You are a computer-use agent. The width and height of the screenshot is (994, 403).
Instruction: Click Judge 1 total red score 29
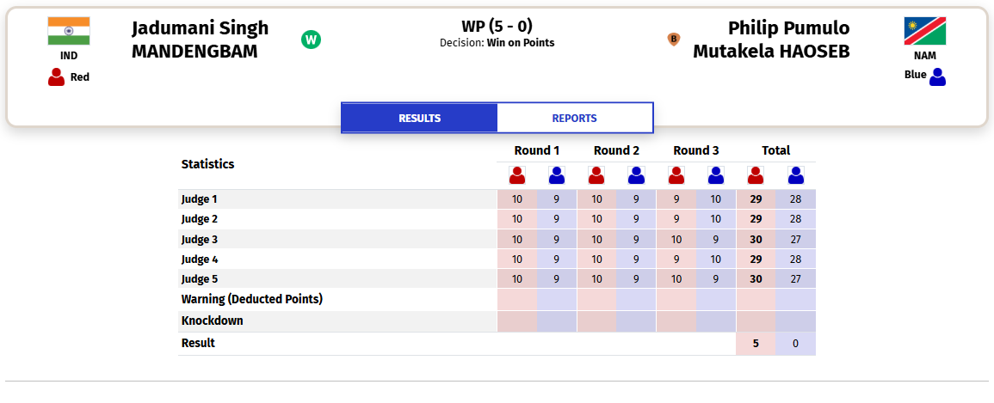pos(756,199)
